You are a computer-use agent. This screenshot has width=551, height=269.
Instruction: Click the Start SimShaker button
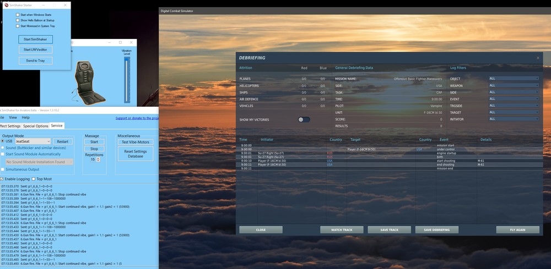(35, 39)
